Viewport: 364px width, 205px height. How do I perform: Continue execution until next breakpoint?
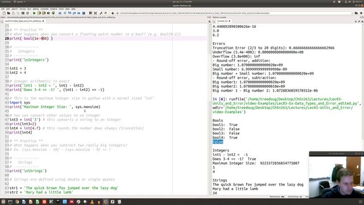79,13
